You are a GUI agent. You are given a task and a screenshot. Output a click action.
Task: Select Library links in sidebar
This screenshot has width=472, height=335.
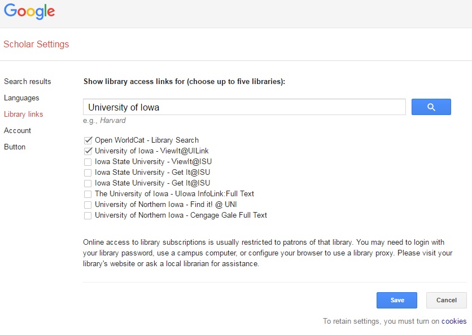coord(23,114)
